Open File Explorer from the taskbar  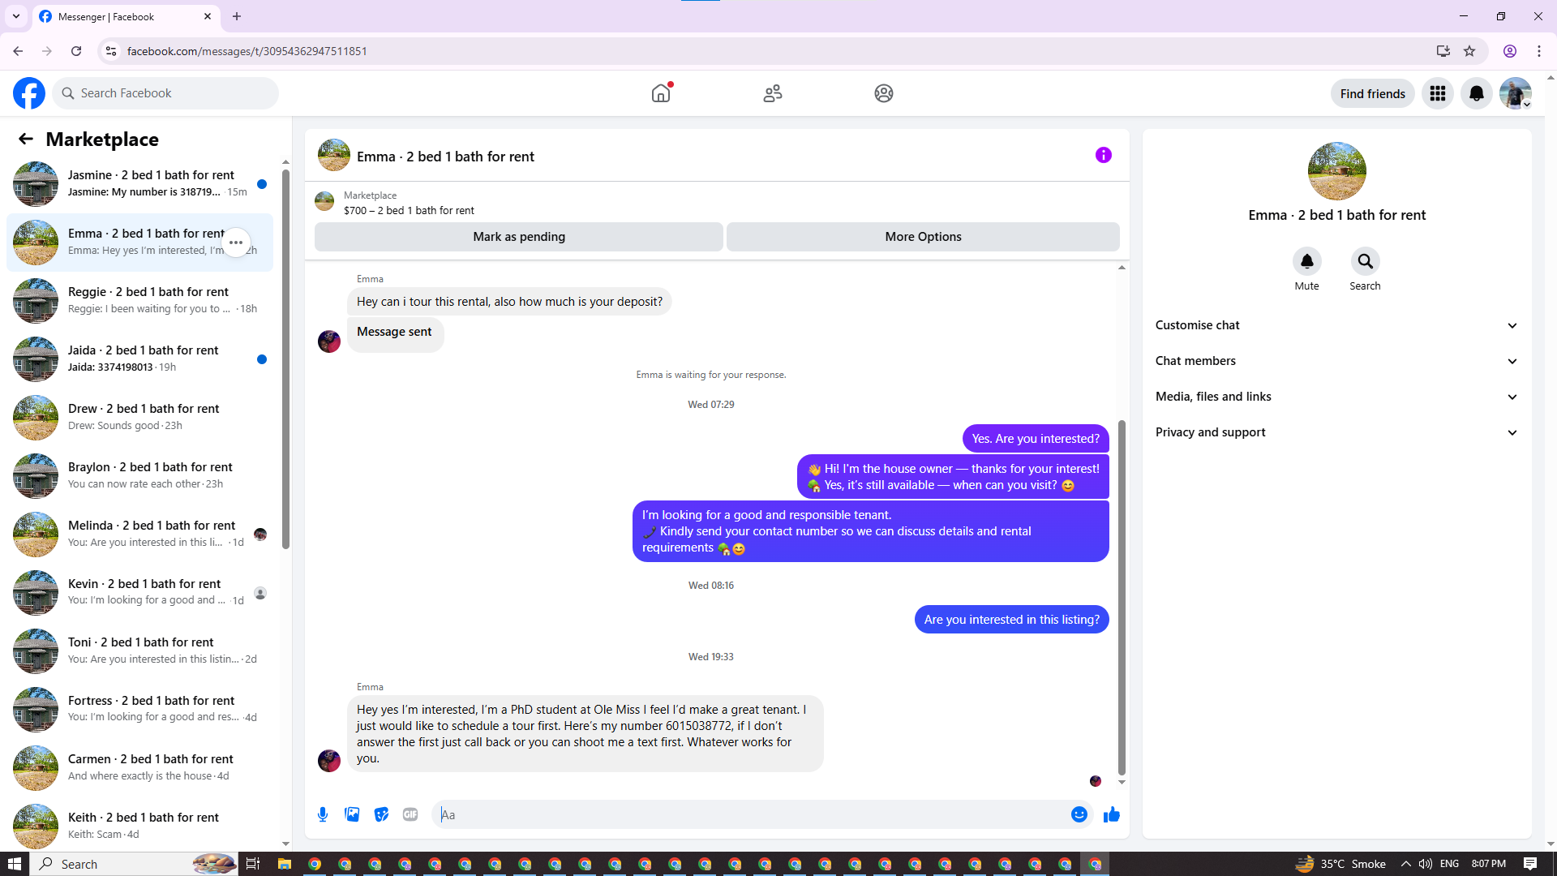[285, 864]
